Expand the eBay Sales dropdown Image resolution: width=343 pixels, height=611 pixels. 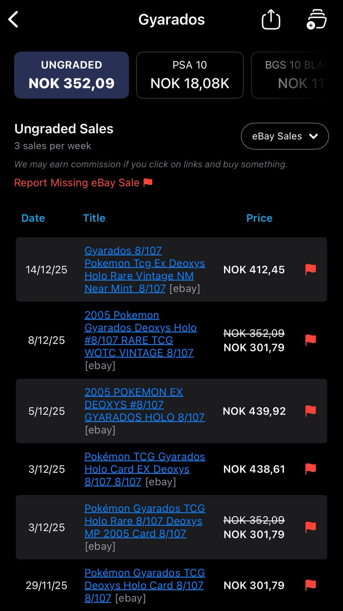285,136
